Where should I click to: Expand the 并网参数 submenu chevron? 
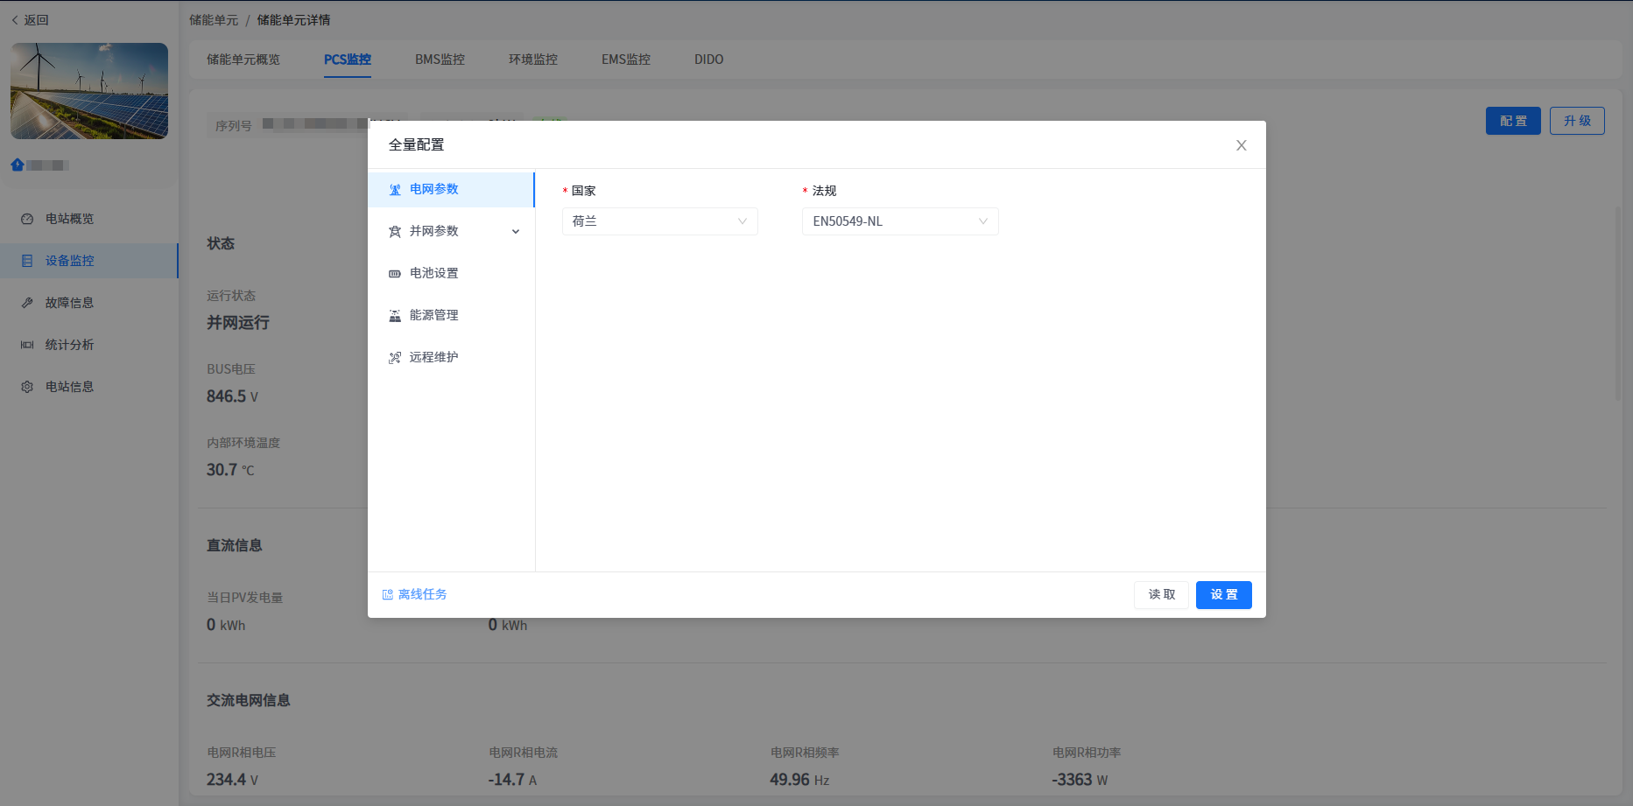(x=516, y=232)
